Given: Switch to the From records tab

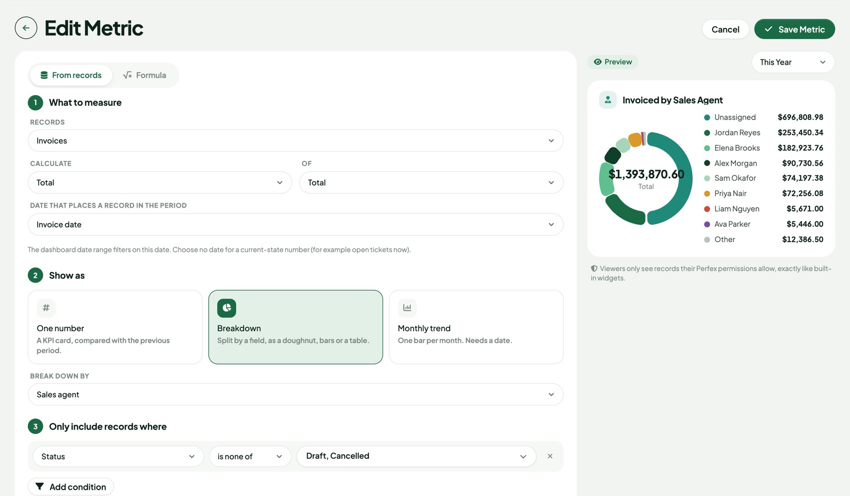Looking at the screenshot, I should (x=71, y=75).
